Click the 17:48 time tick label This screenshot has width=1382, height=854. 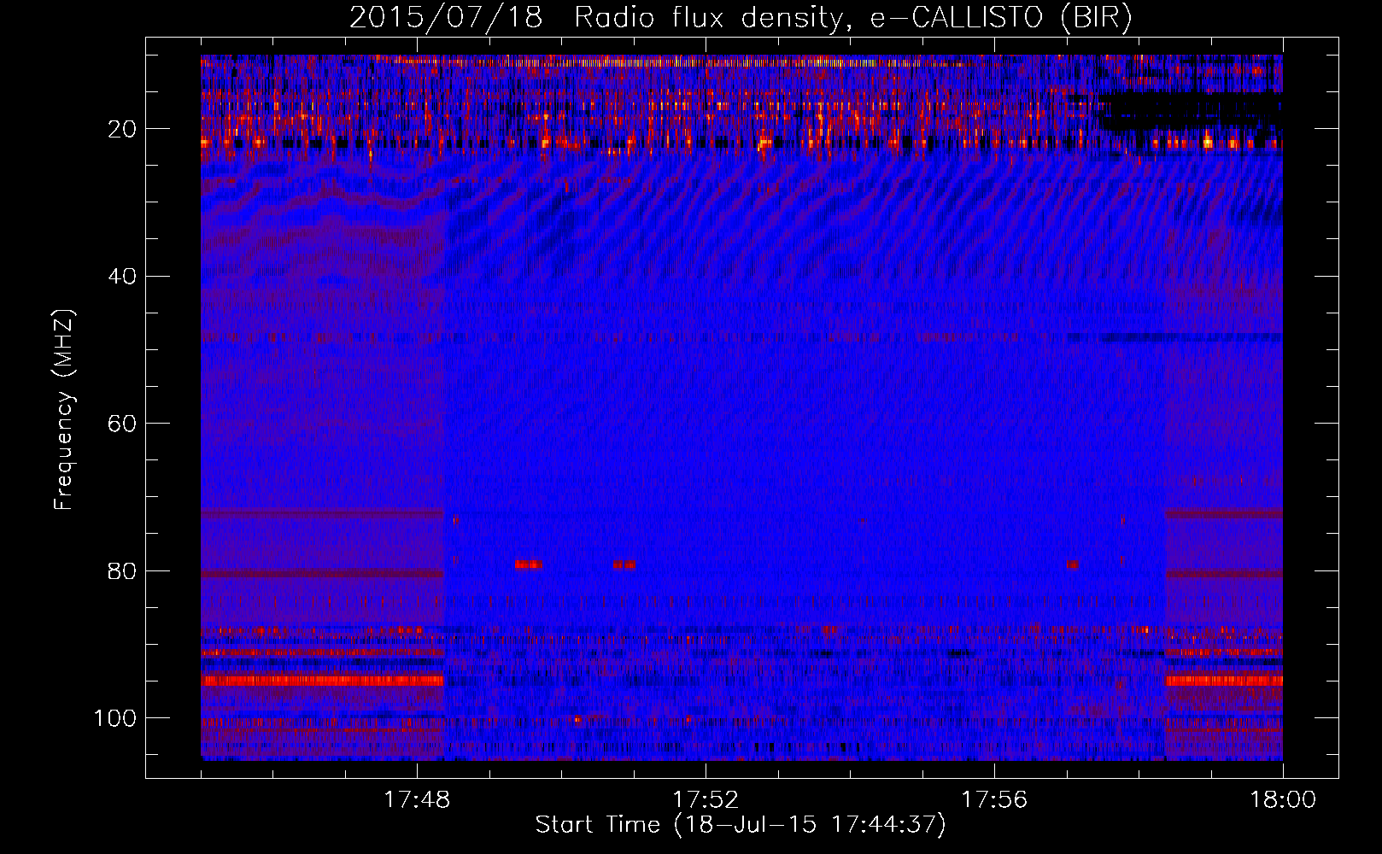pyautogui.click(x=417, y=800)
